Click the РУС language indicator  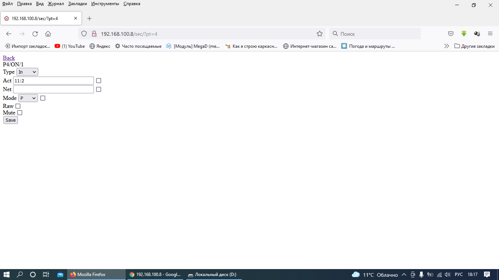[459, 275]
